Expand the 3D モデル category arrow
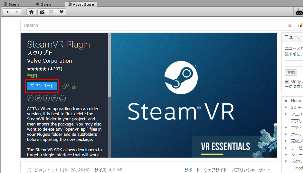 pyautogui.click(x=286, y=108)
